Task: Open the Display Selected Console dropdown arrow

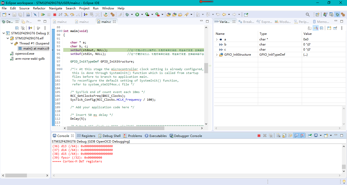Action: pyautogui.click(x=321, y=136)
